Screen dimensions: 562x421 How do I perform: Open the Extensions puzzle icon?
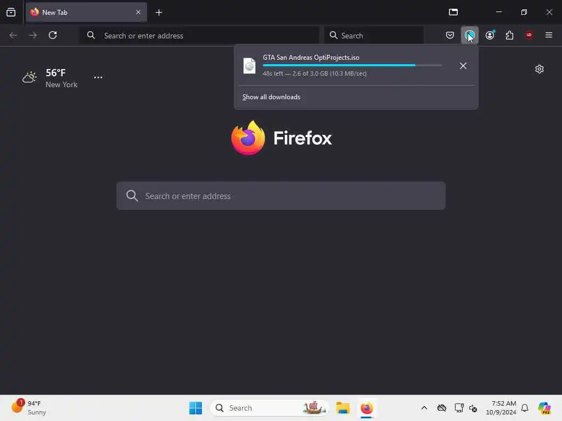coord(509,35)
